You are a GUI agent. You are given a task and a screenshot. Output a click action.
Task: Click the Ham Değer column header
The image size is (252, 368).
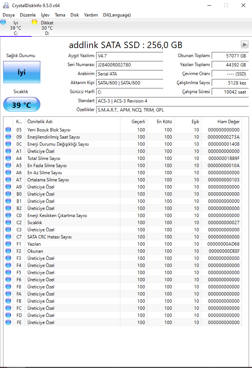221,122
